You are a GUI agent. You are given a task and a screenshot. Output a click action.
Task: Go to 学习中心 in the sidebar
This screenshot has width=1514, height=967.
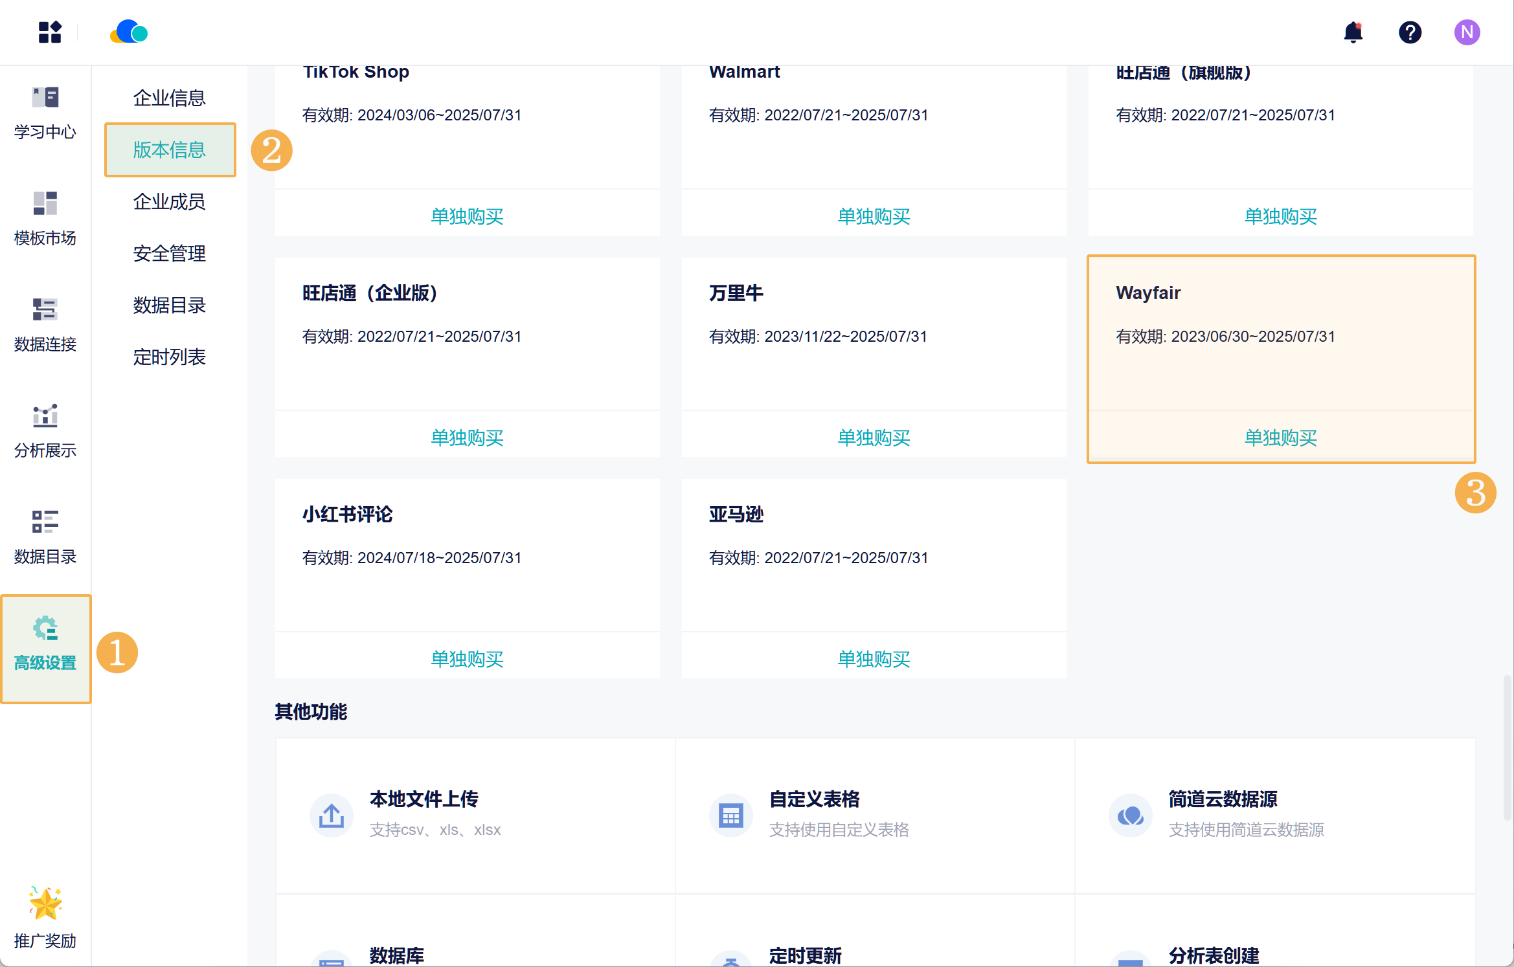tap(45, 113)
